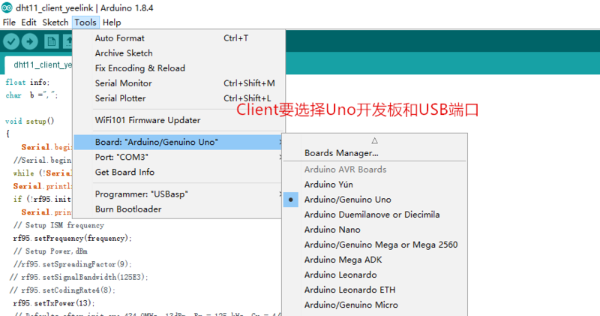This screenshot has height=316, width=600.
Task: Click '//rf95.setSpreadingFactor(9);' line
Action: [72, 264]
